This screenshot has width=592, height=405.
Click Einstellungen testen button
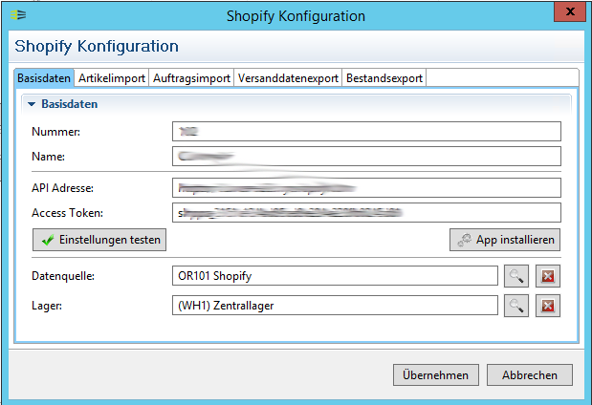tap(99, 240)
